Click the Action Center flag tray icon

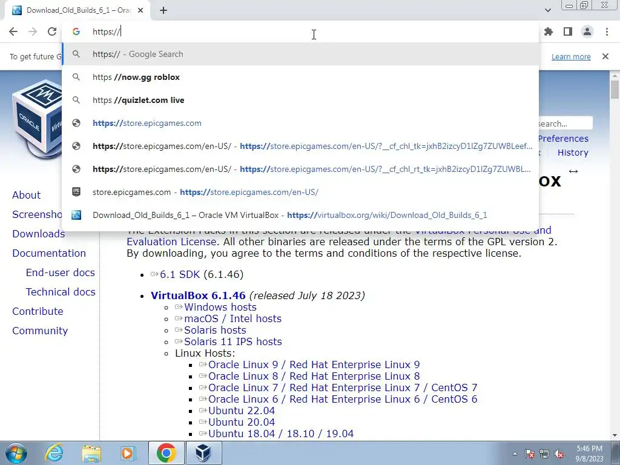point(530,453)
